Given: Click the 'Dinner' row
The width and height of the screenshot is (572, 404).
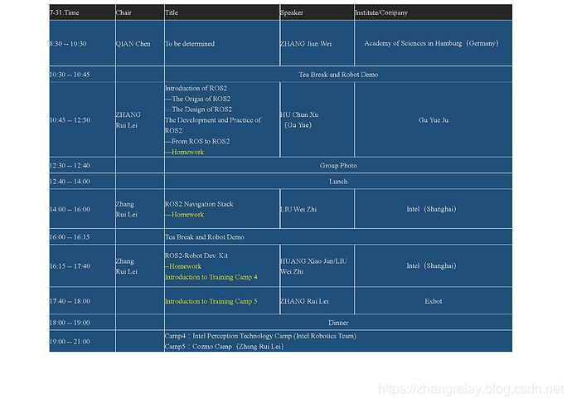Looking at the screenshot, I should (338, 323).
